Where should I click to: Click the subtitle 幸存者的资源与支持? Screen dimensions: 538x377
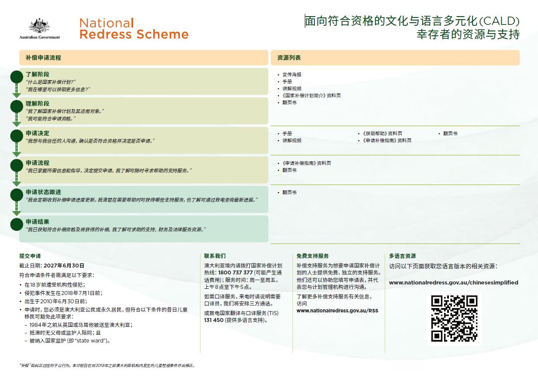[x=468, y=34]
